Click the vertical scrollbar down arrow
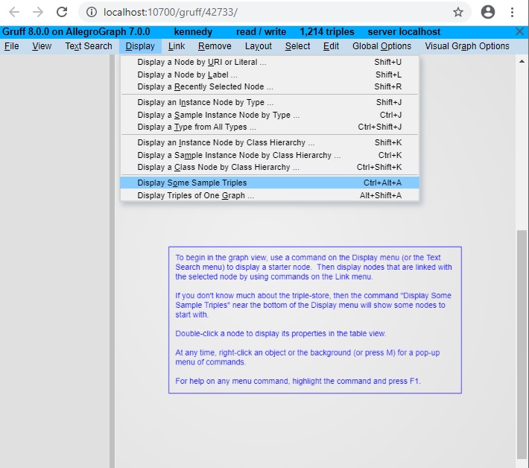 (x=522, y=461)
